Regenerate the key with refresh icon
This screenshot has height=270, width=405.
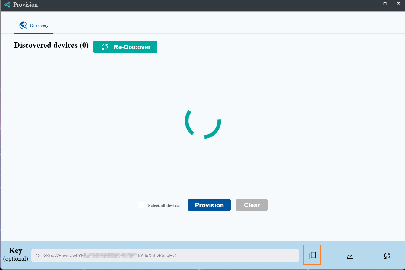(x=387, y=256)
